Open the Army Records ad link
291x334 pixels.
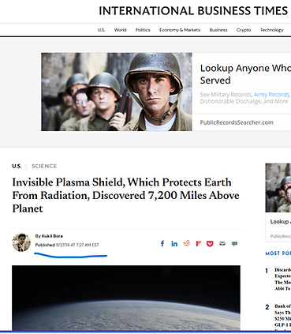point(271,95)
